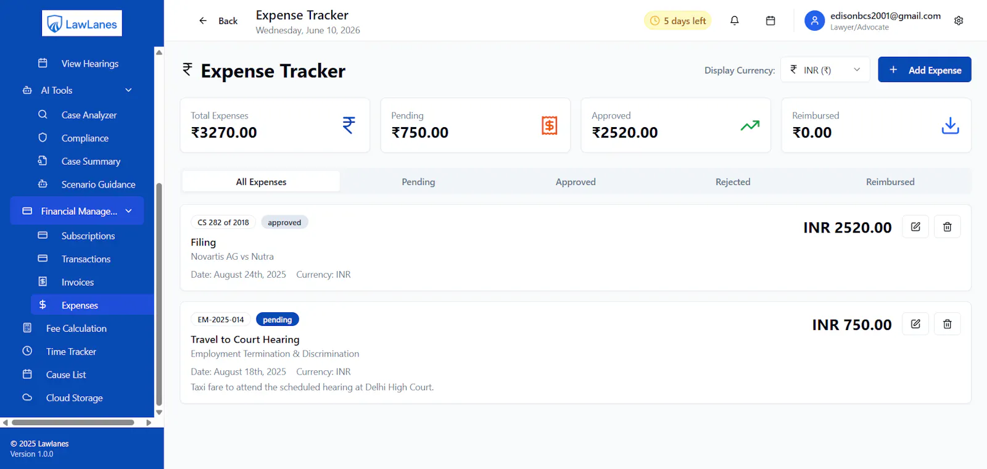Click the Cause List calendar icon

click(27, 374)
